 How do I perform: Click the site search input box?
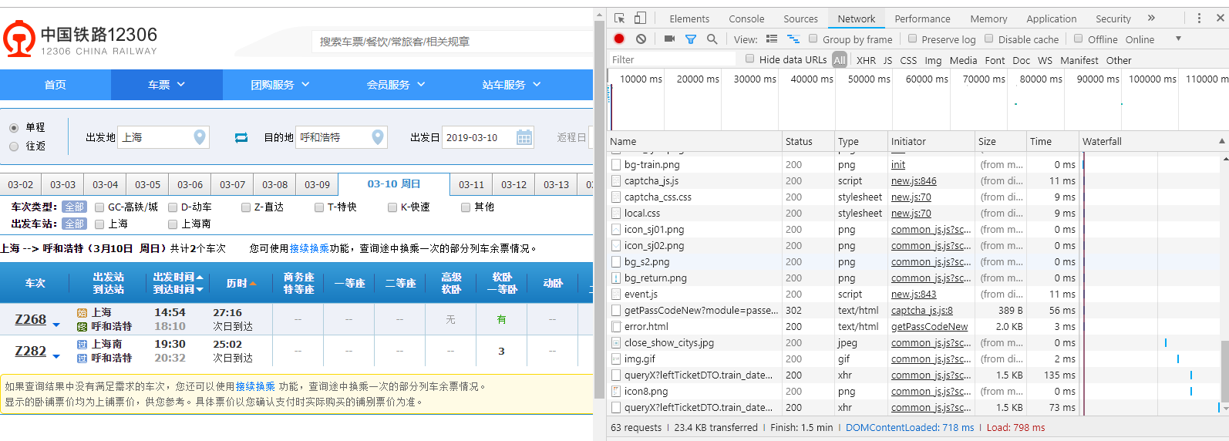click(x=452, y=42)
